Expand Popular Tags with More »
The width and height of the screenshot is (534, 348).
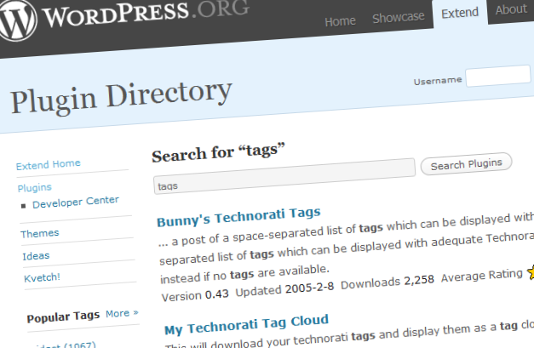[122, 314]
